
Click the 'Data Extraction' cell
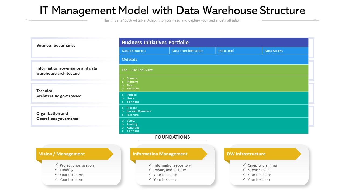tap(144, 51)
